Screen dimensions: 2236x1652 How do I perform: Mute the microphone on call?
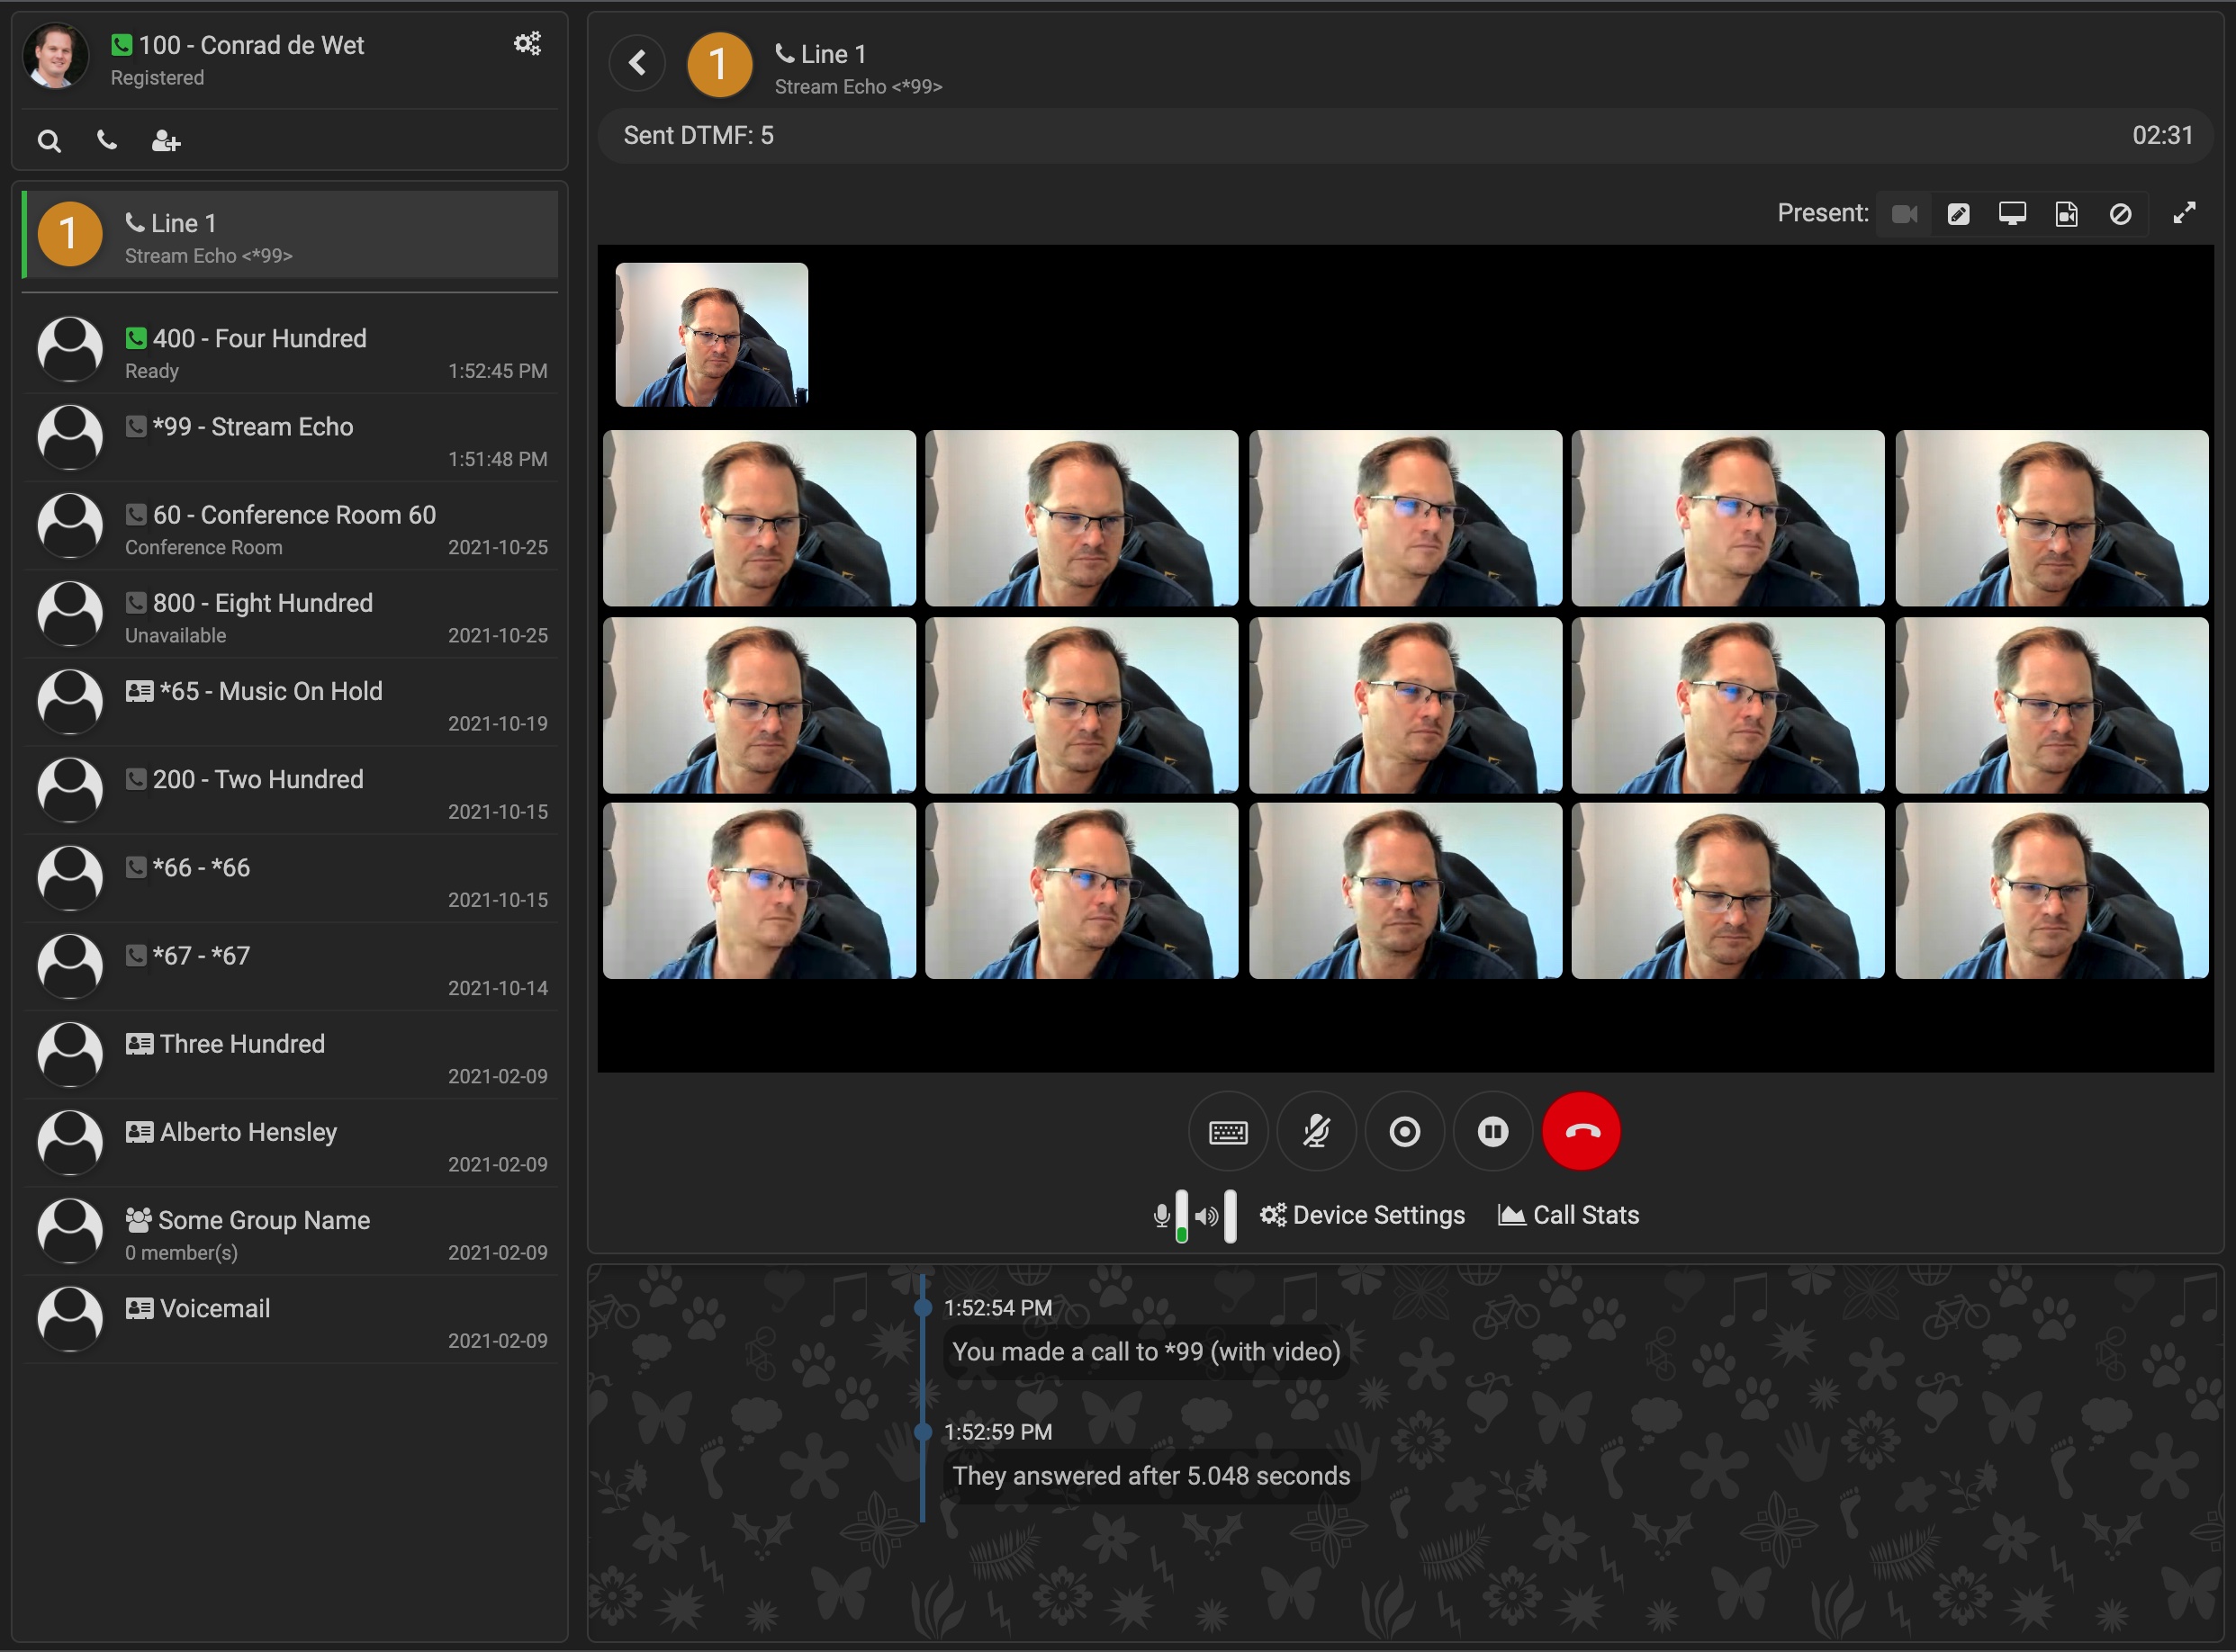click(x=1316, y=1131)
